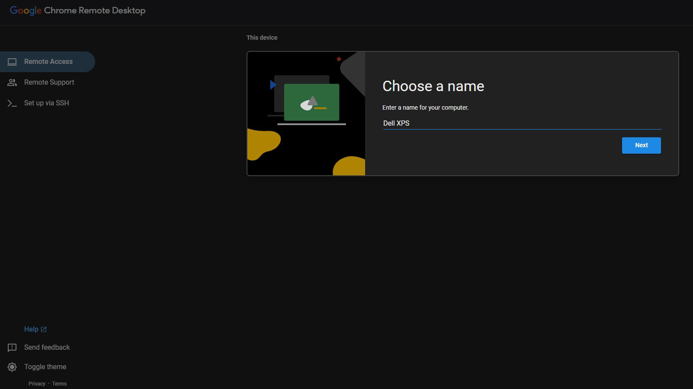Click the Choose a name heading
693x389 pixels.
(433, 86)
